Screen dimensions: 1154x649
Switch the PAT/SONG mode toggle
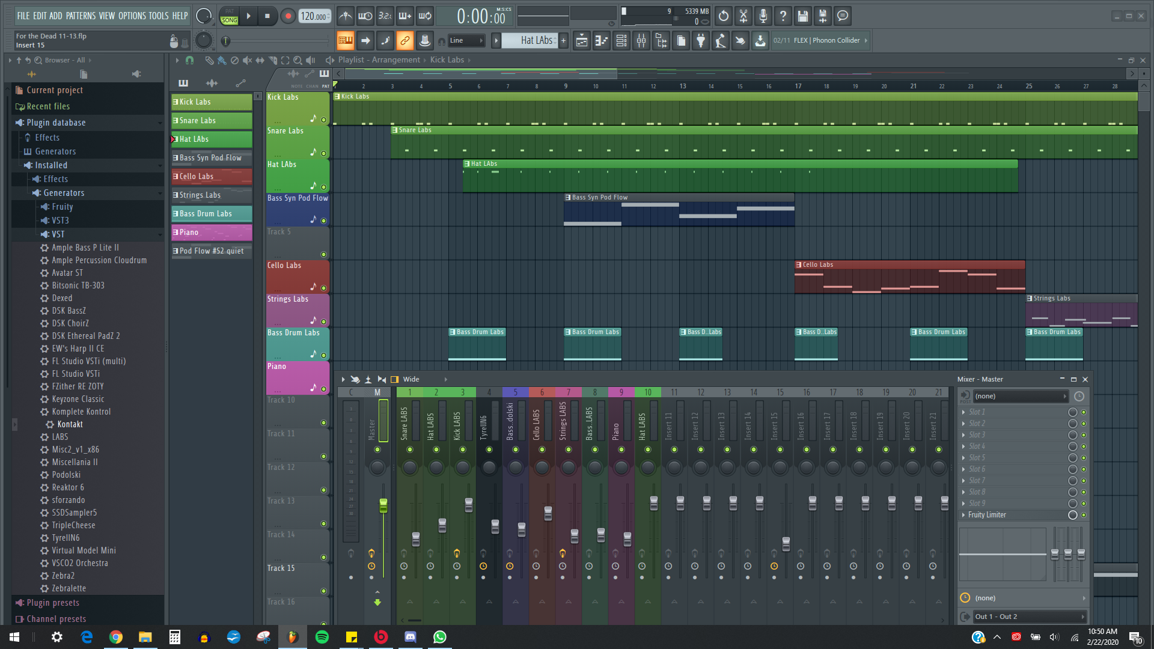[x=230, y=16]
